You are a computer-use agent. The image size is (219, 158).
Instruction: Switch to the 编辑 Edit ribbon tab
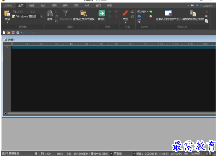click(x=32, y=6)
